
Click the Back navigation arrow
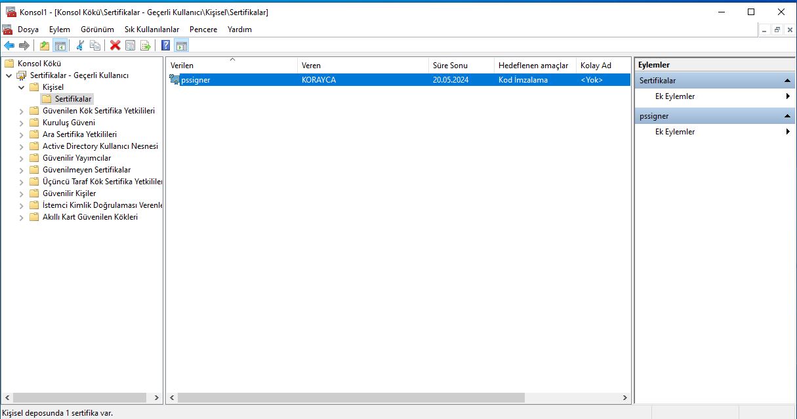pyautogui.click(x=9, y=45)
